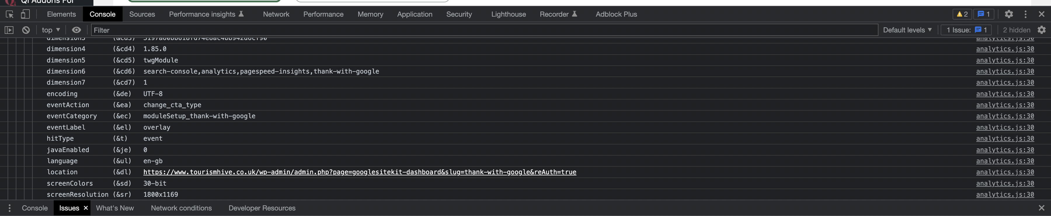The image size is (1051, 216).
Task: Open the Security tab
Action: (459, 14)
